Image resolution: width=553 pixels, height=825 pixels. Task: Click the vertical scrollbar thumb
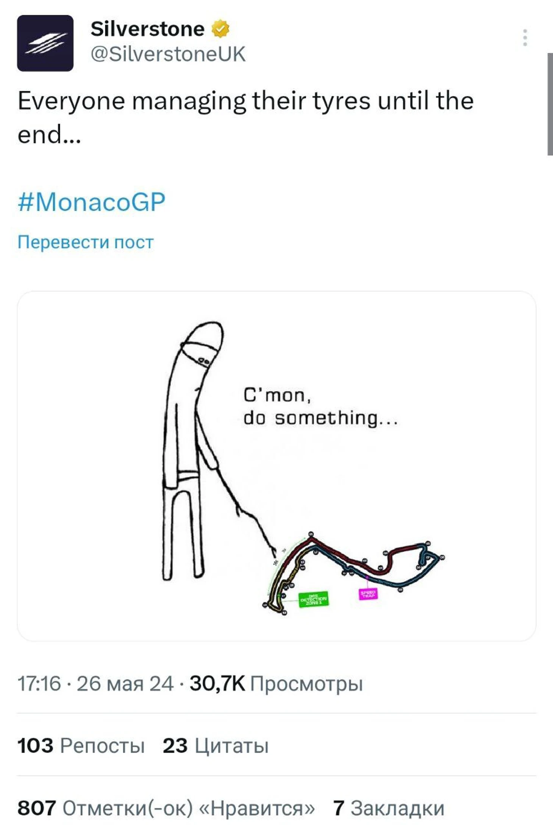coord(550,104)
